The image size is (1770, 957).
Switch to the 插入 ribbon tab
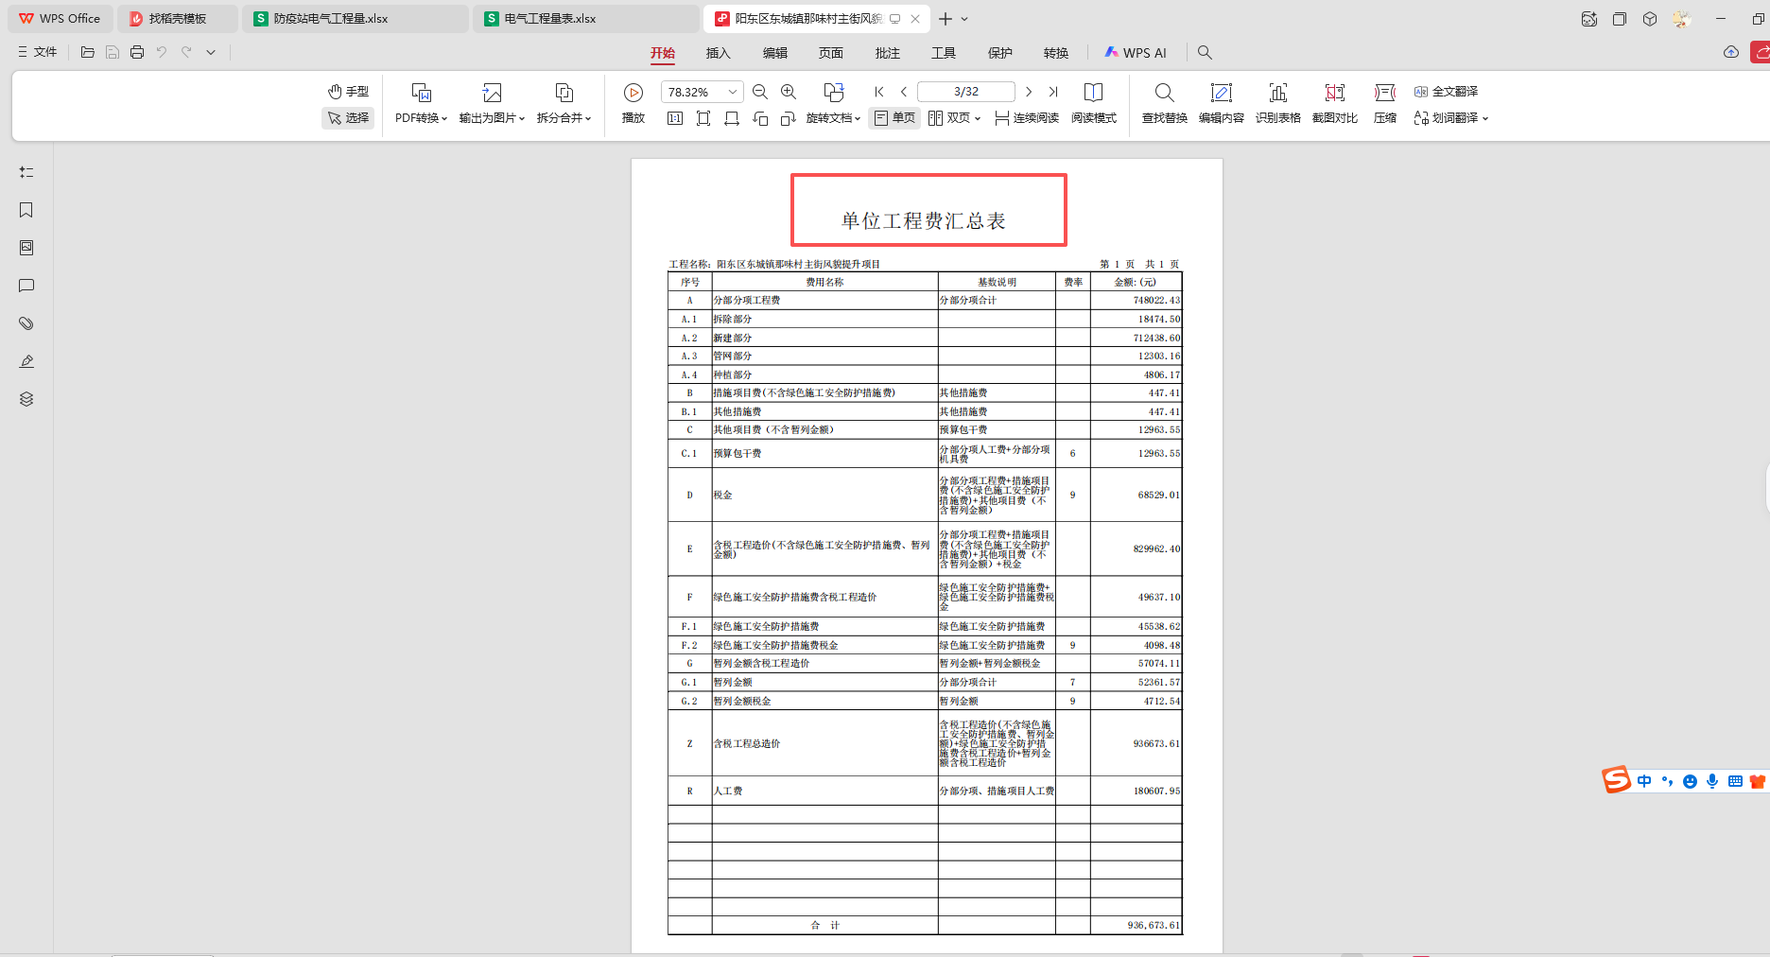point(718,53)
